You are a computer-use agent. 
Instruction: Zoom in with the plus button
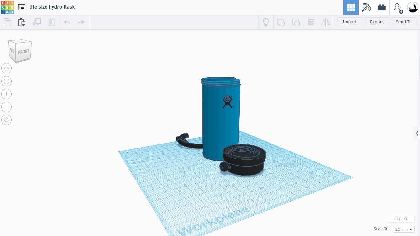6,94
